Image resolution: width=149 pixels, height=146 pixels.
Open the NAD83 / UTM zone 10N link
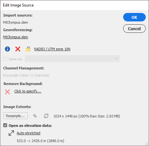[x=52, y=49]
